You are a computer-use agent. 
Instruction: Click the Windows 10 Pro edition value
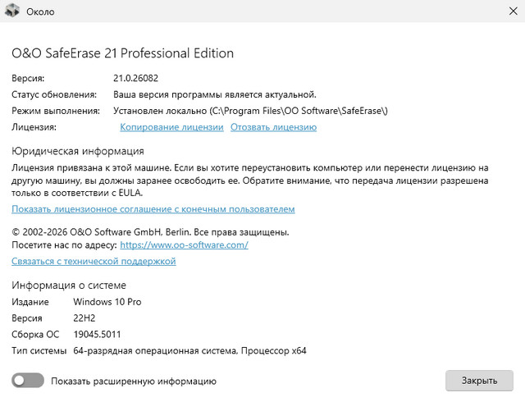[107, 302]
